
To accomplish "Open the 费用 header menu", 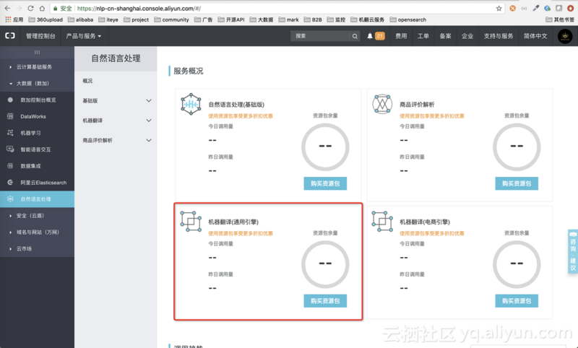I will (x=401, y=35).
